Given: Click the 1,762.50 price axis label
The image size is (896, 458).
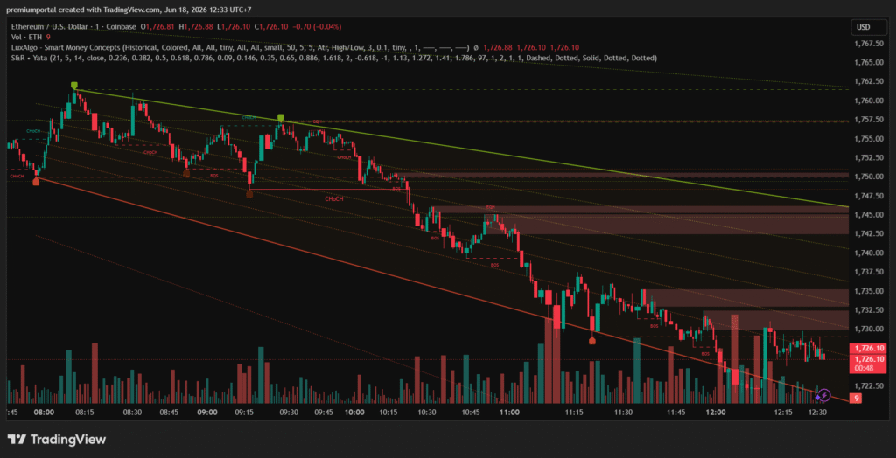Looking at the screenshot, I should click(x=869, y=81).
